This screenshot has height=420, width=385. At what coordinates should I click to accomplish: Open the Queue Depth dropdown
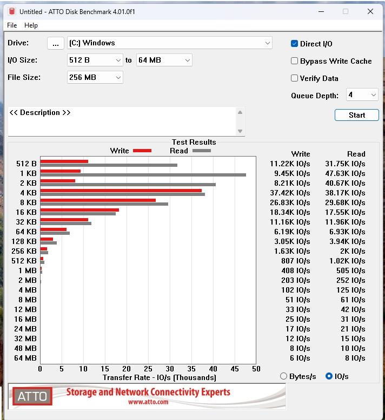pyautogui.click(x=362, y=95)
